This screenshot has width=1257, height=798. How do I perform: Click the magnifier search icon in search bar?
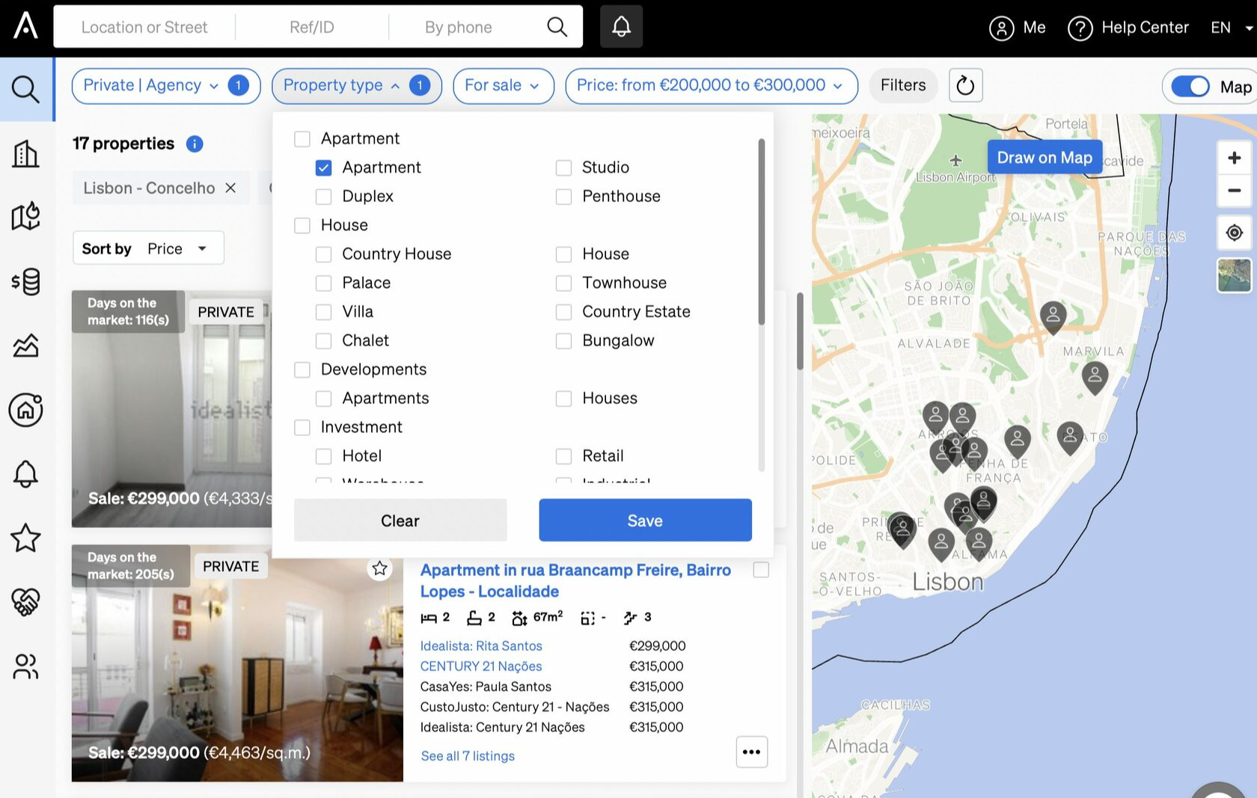coord(557,27)
